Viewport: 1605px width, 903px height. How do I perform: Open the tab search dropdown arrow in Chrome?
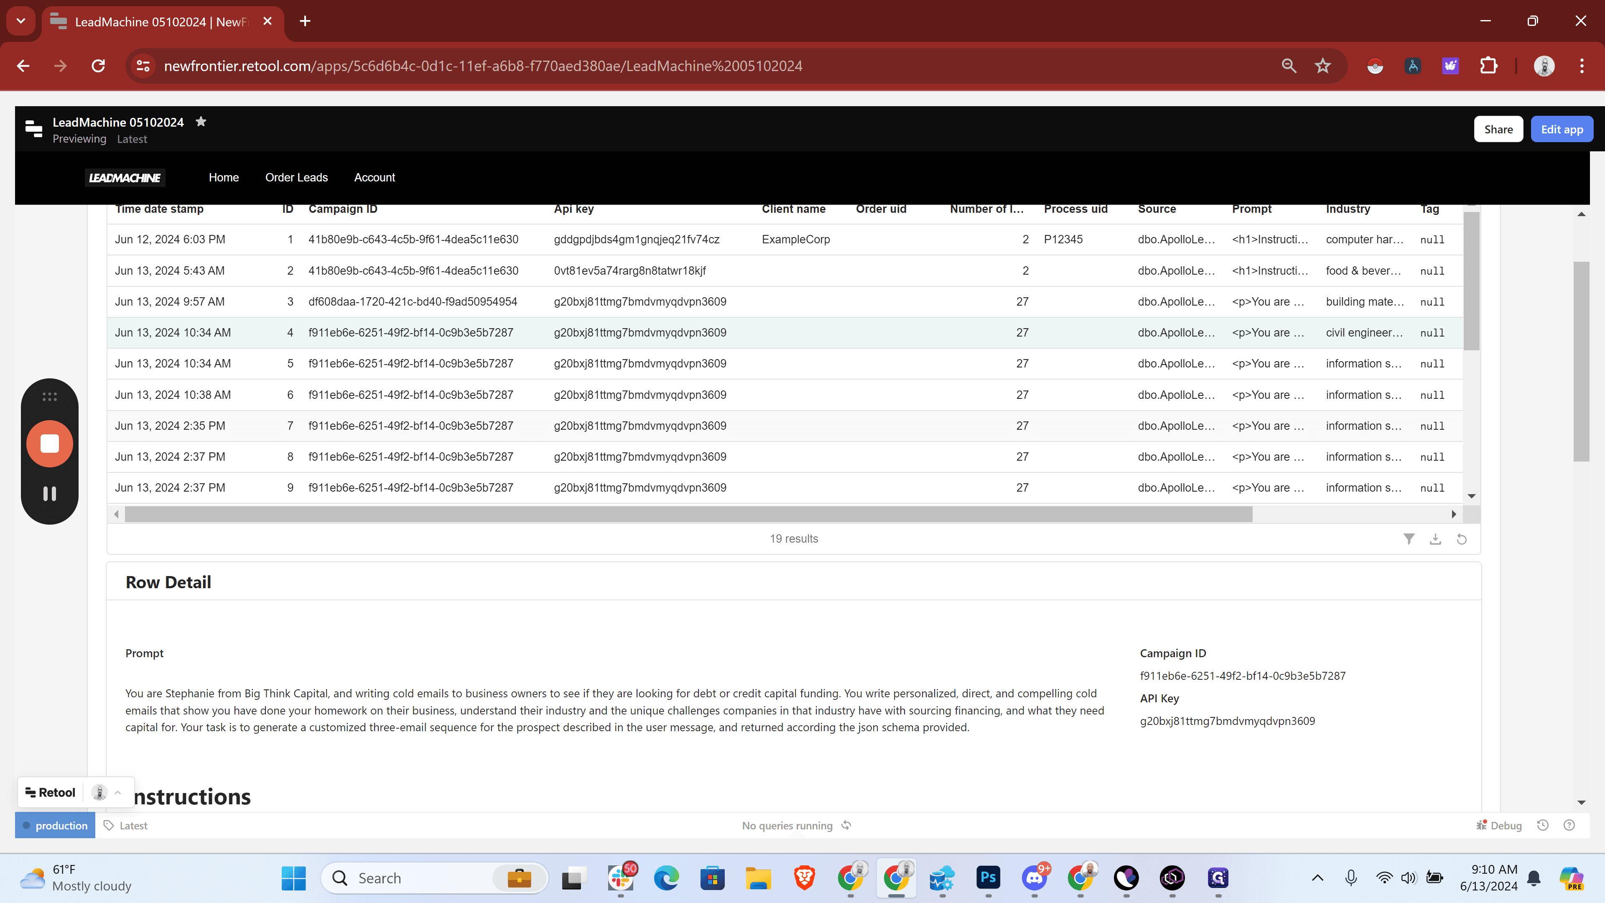(x=21, y=21)
